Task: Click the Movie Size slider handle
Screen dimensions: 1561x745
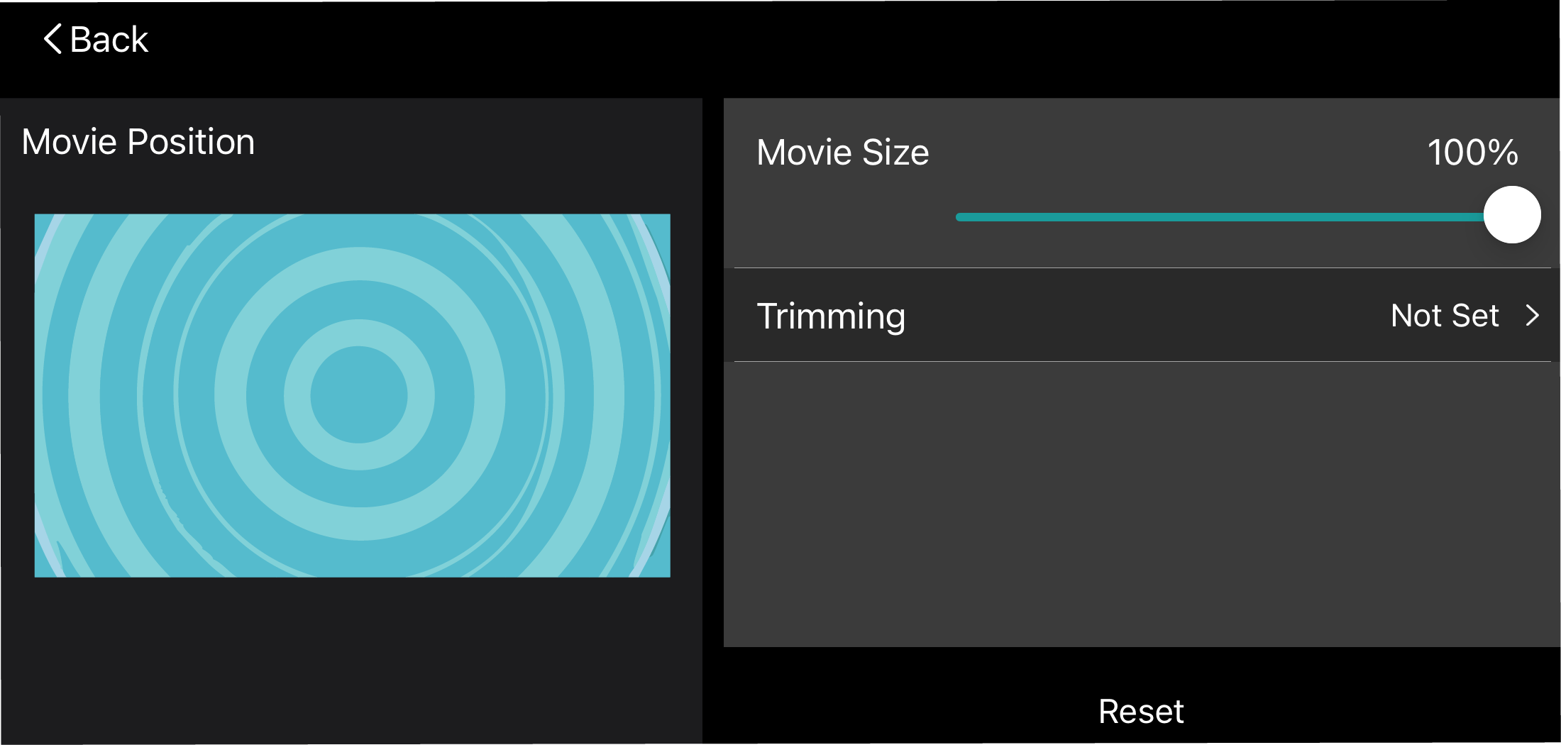Action: pyautogui.click(x=1512, y=215)
